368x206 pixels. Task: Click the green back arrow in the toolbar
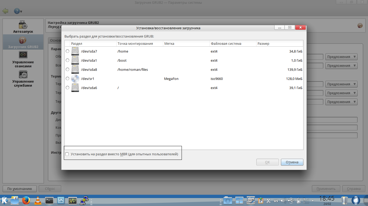pos(5,11)
